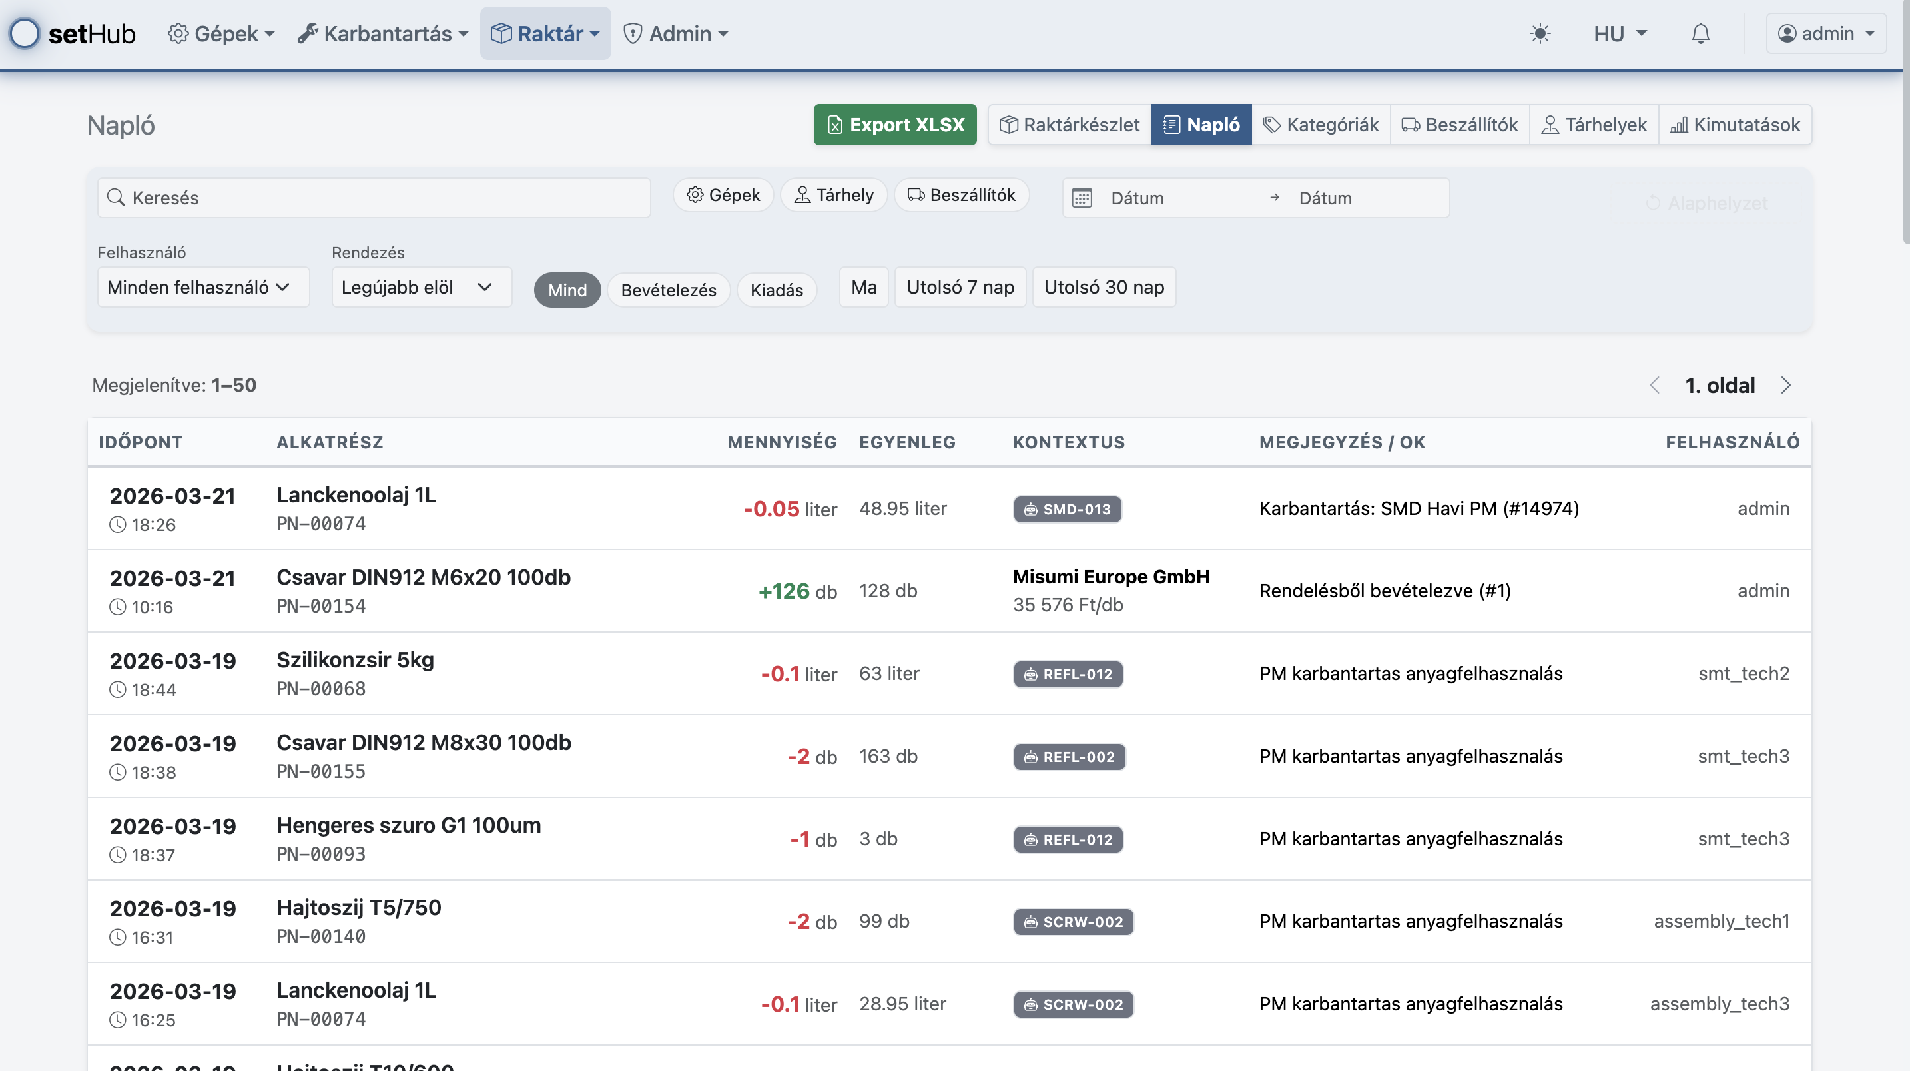Image resolution: width=1910 pixels, height=1071 pixels.
Task: Click the calendar icon in date filter
Action: pyautogui.click(x=1082, y=198)
